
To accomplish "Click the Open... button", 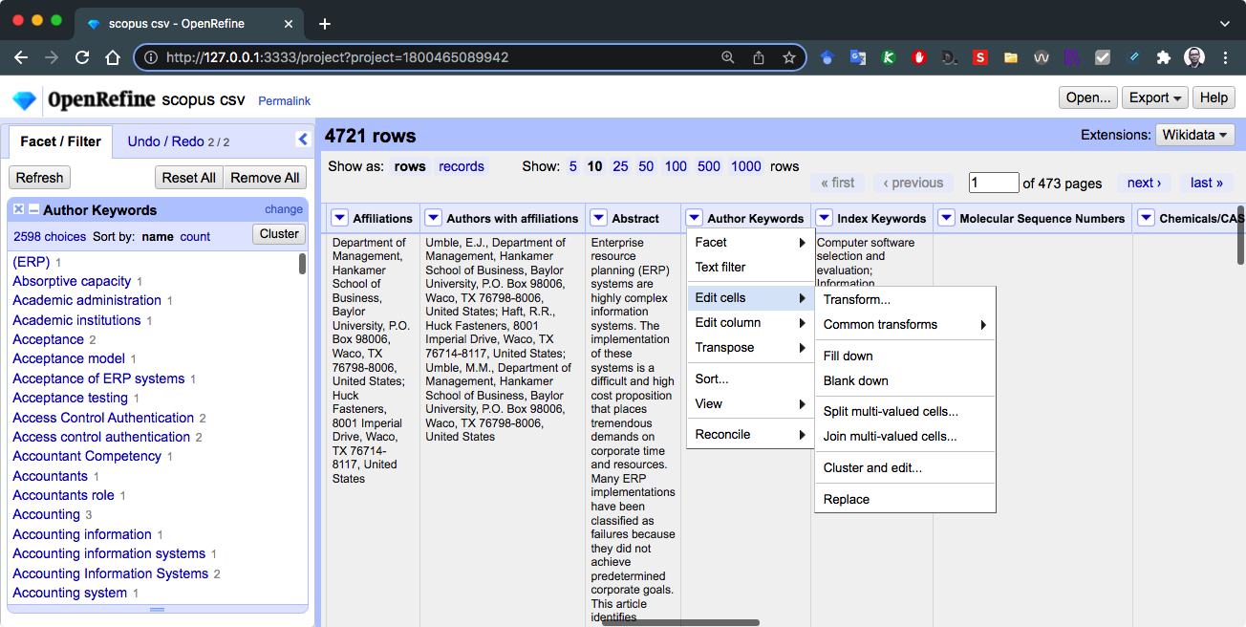I will point(1087,97).
